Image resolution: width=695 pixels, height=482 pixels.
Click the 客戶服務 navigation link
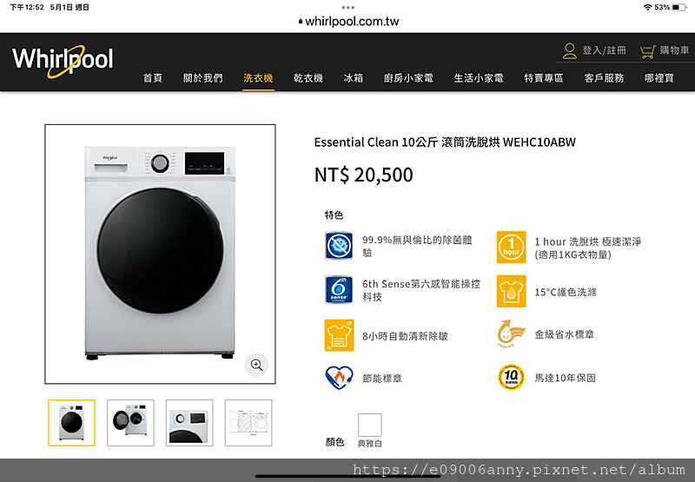[x=604, y=78]
